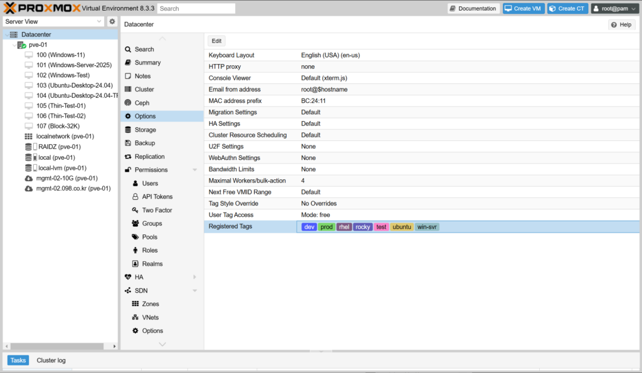Click the Storage database icon in the sidebar
Image resolution: width=642 pixels, height=373 pixels.
128,130
